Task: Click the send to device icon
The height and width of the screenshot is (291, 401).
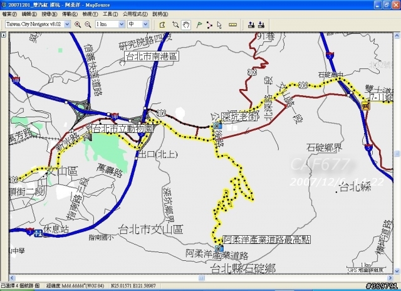Action: click(x=251, y=25)
